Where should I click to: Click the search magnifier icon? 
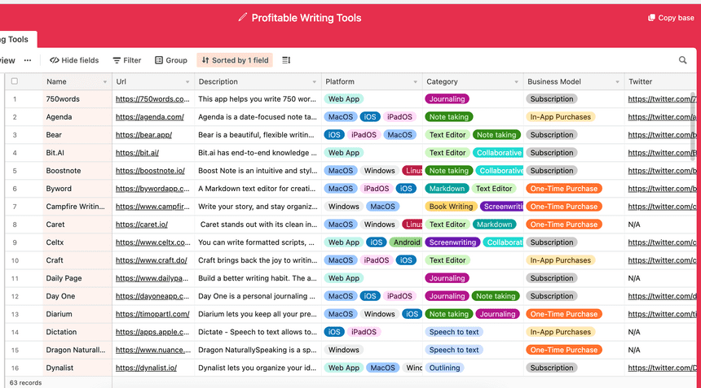pos(683,60)
